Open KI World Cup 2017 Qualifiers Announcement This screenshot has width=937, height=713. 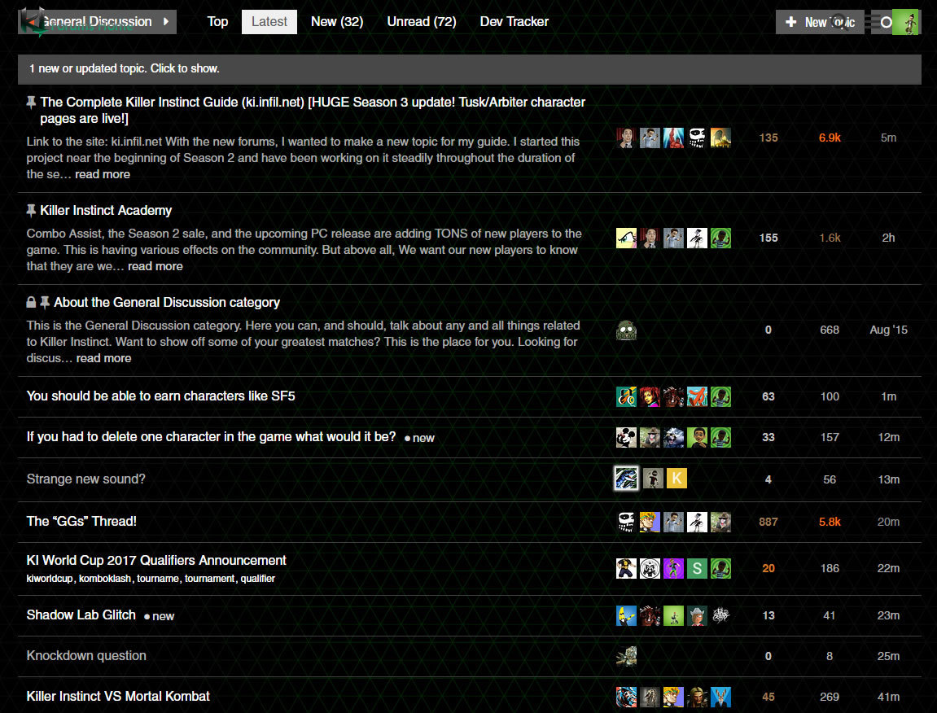pos(156,561)
